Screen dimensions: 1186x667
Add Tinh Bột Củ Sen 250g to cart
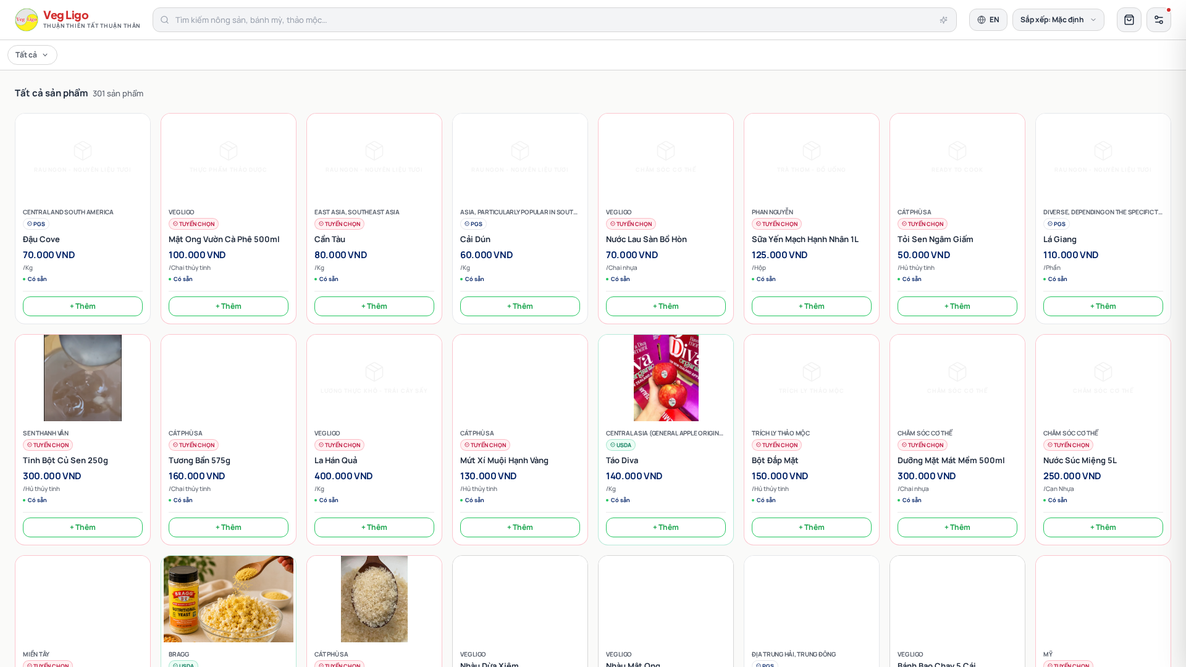point(83,527)
